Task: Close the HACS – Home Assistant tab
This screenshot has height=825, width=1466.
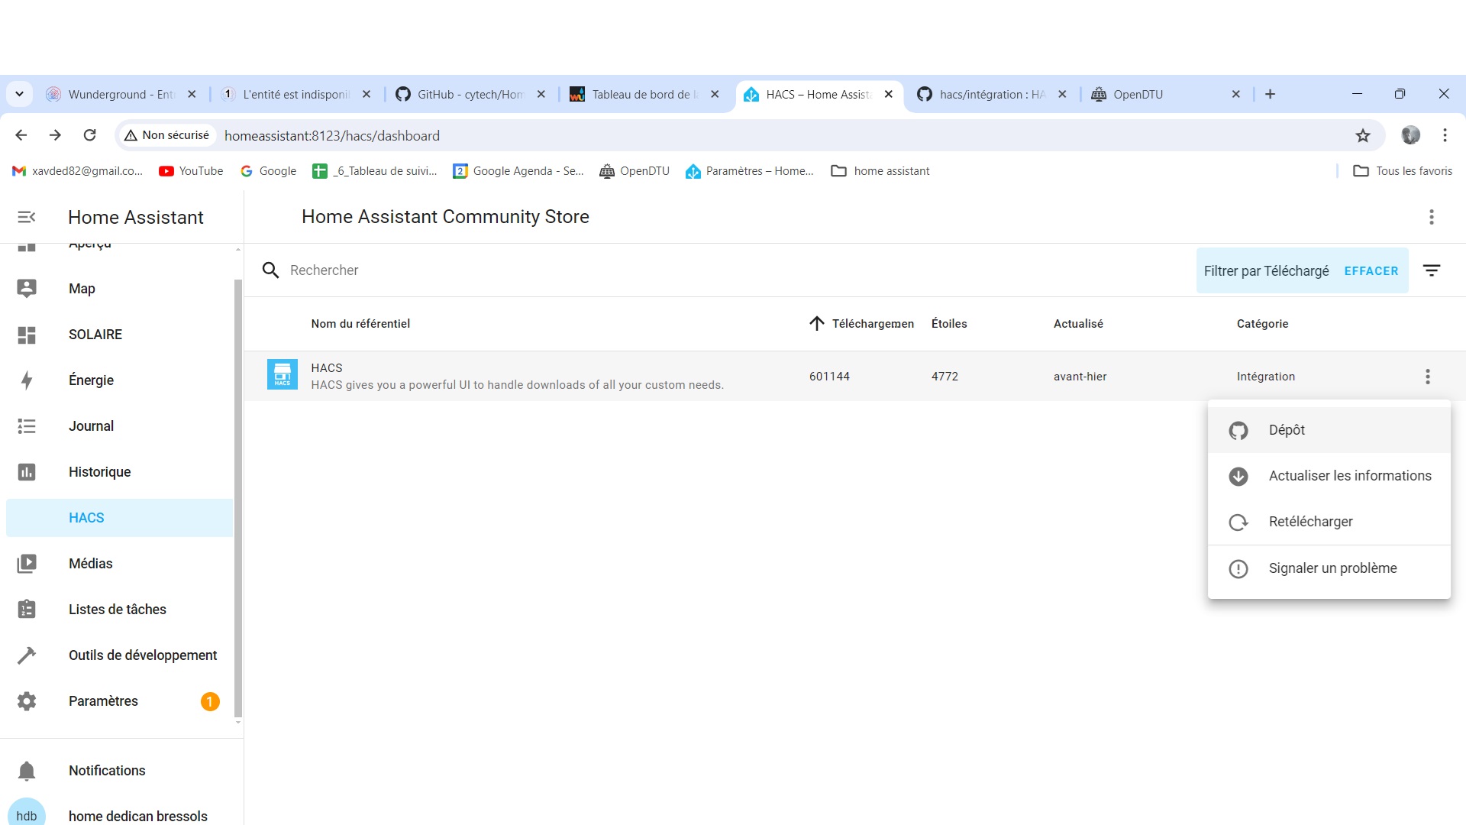Action: 889,94
